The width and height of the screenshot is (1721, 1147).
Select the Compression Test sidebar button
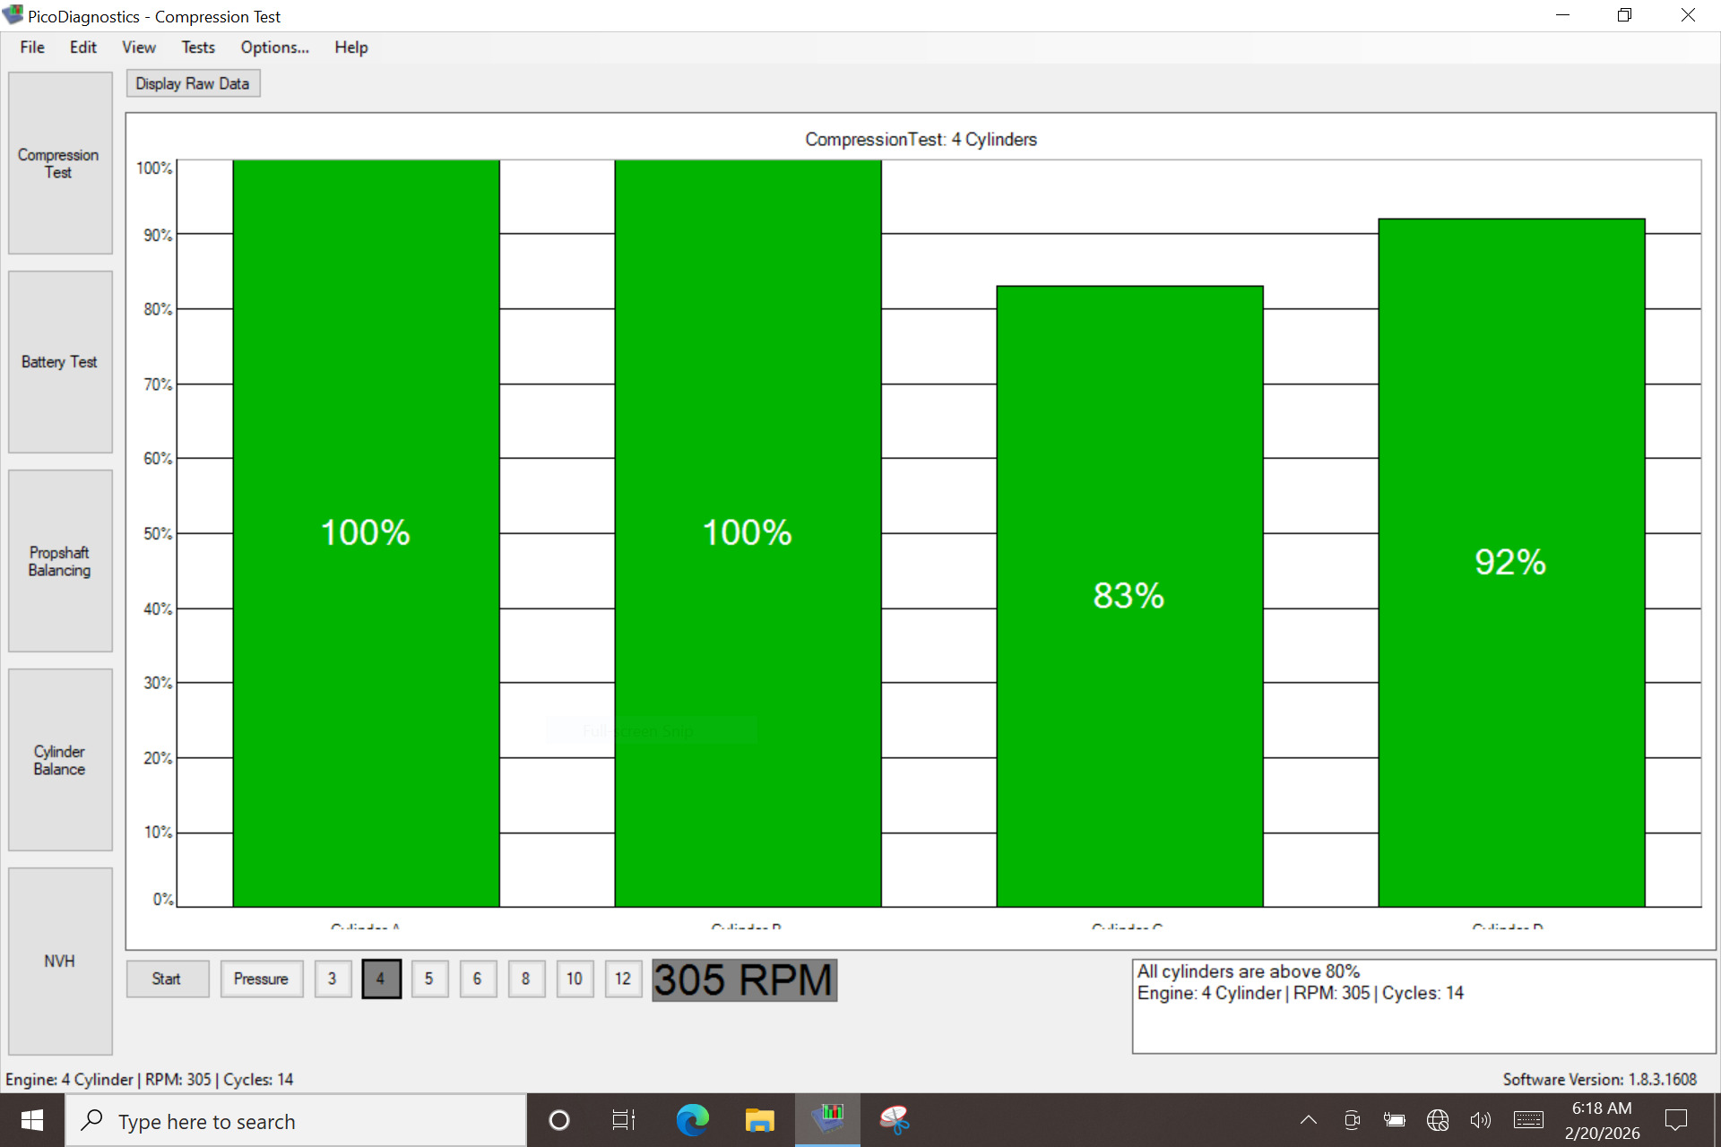tap(60, 163)
